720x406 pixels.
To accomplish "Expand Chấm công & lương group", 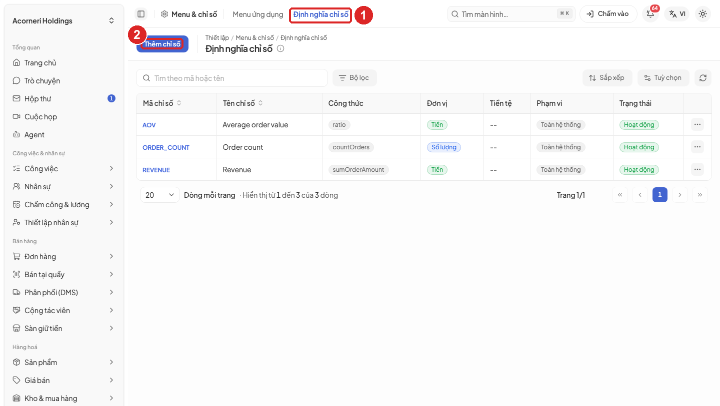I will (x=63, y=205).
